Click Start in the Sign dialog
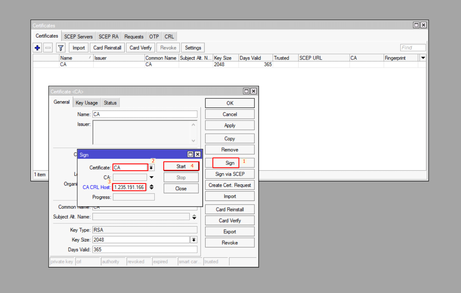 pos(181,166)
